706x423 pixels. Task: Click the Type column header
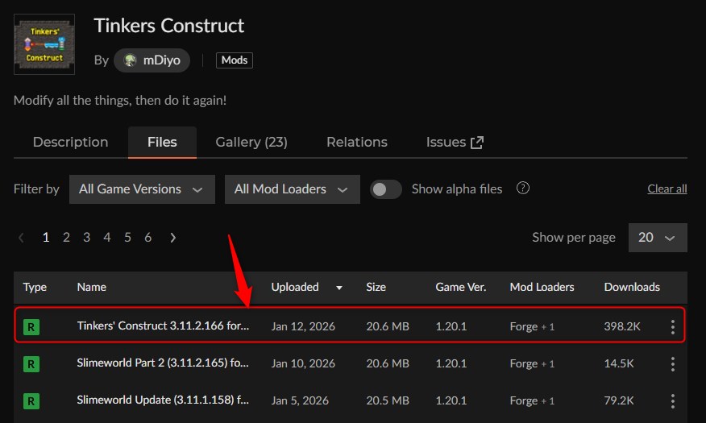[35, 287]
